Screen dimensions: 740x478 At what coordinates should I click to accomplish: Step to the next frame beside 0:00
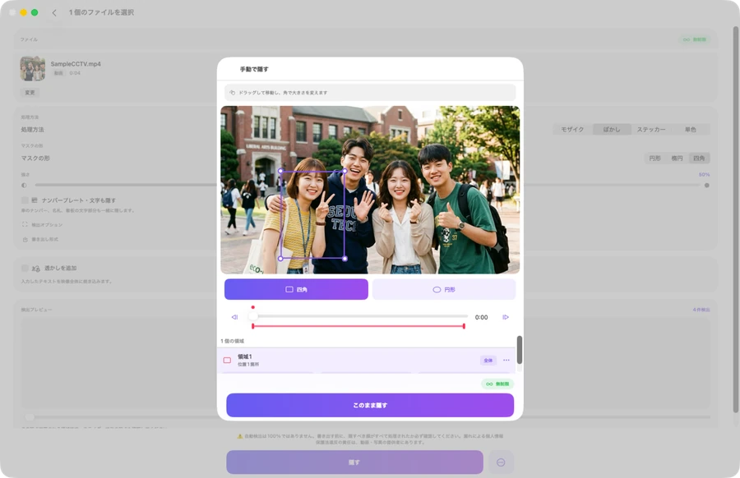[x=506, y=317]
